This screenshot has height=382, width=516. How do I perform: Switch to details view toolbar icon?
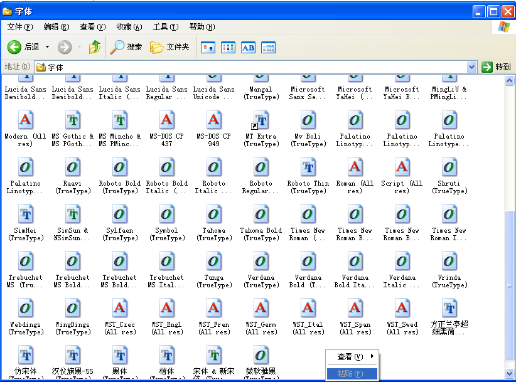268,48
